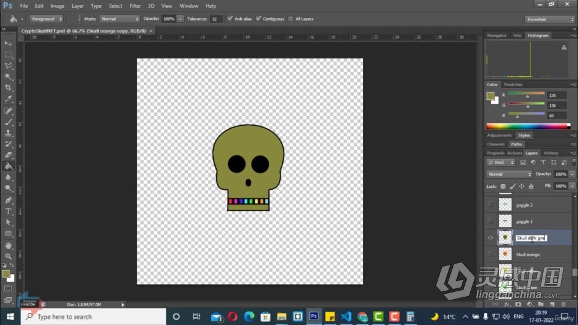
Task: Open the tool preset picker arrow
Action: 22,19
